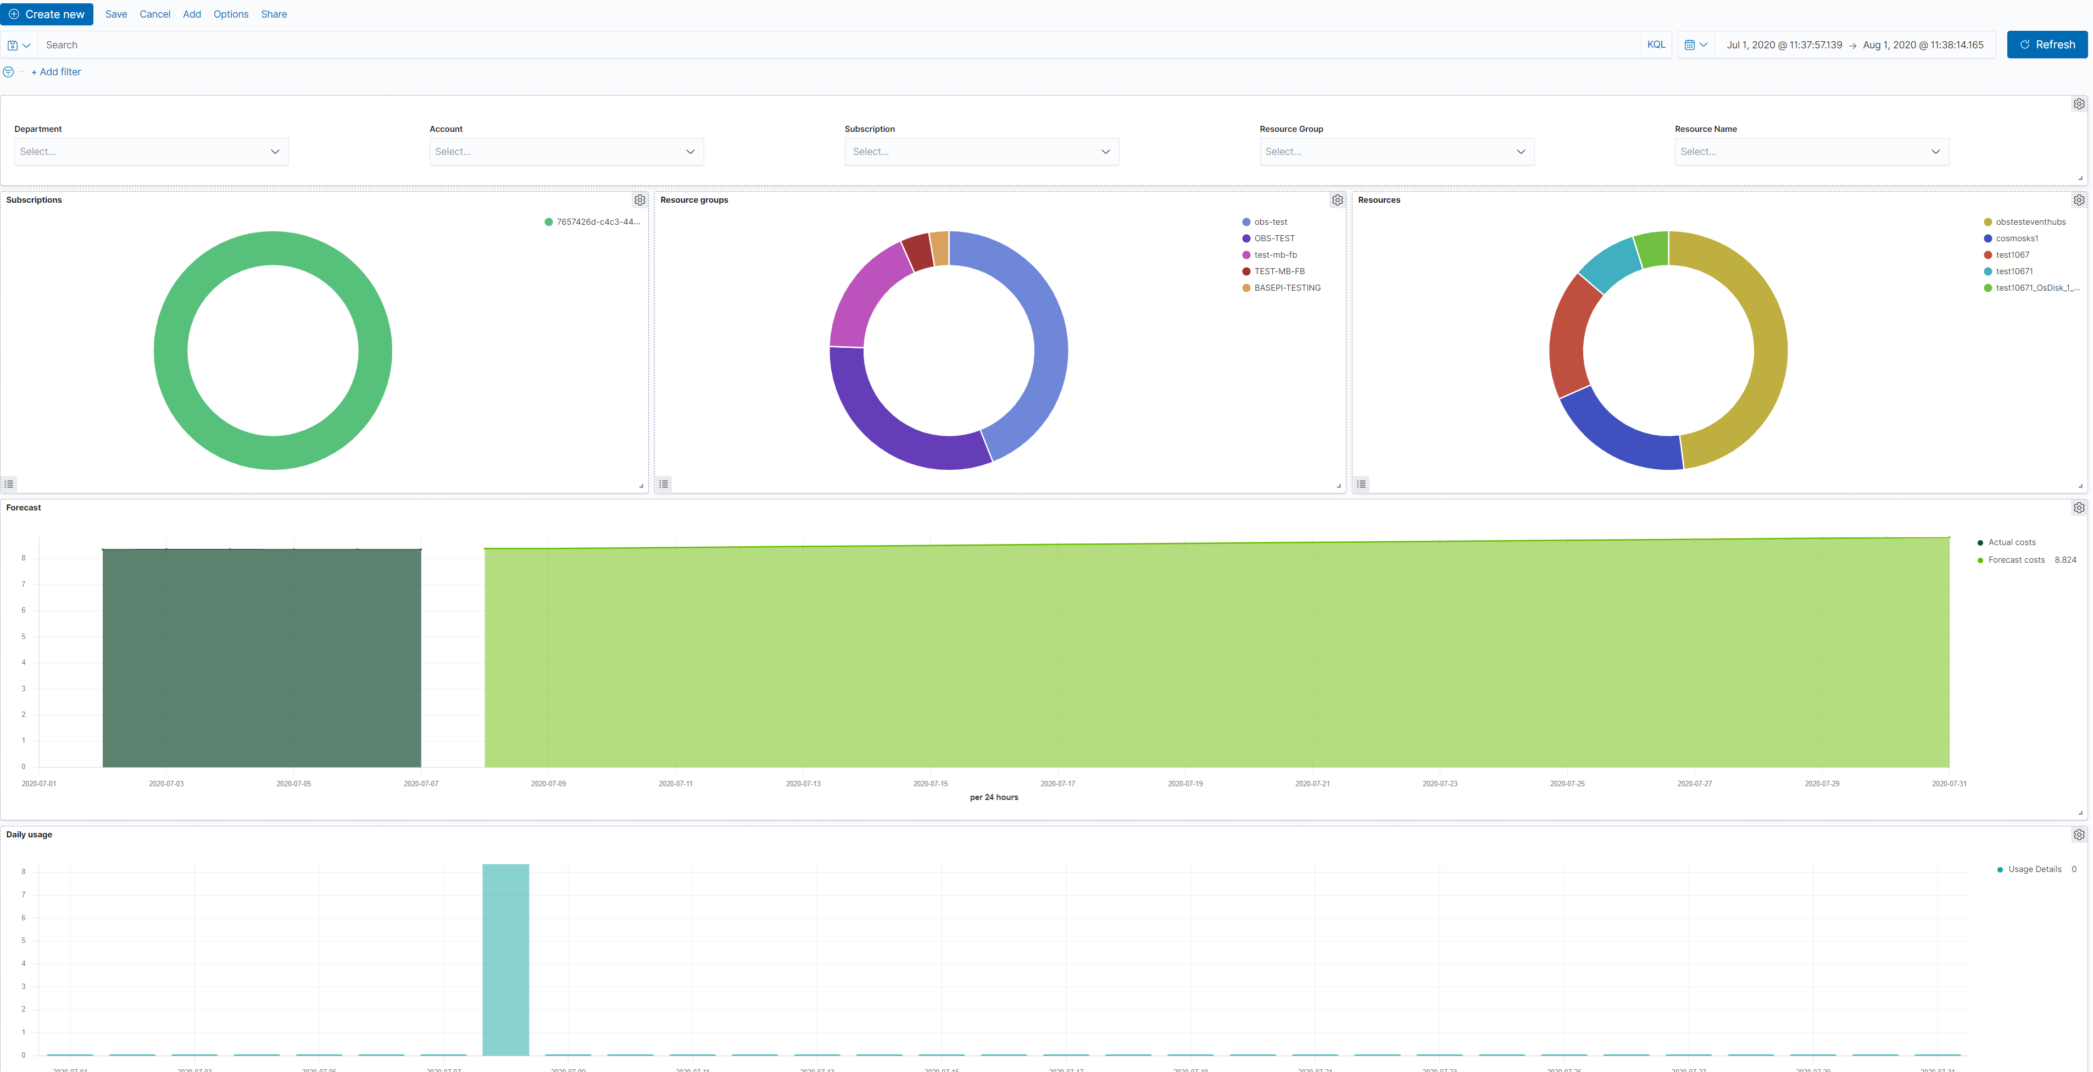Click the Share menu item

[274, 14]
